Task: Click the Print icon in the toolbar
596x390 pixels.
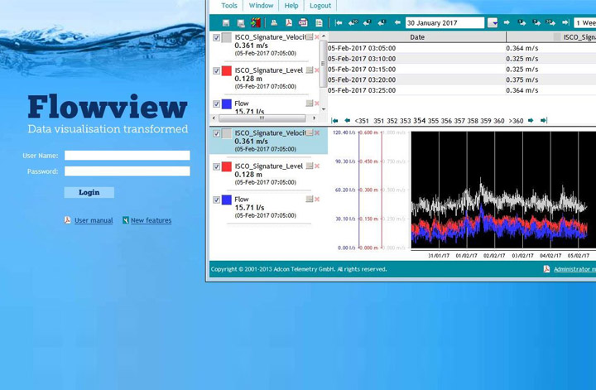Action: (274, 23)
